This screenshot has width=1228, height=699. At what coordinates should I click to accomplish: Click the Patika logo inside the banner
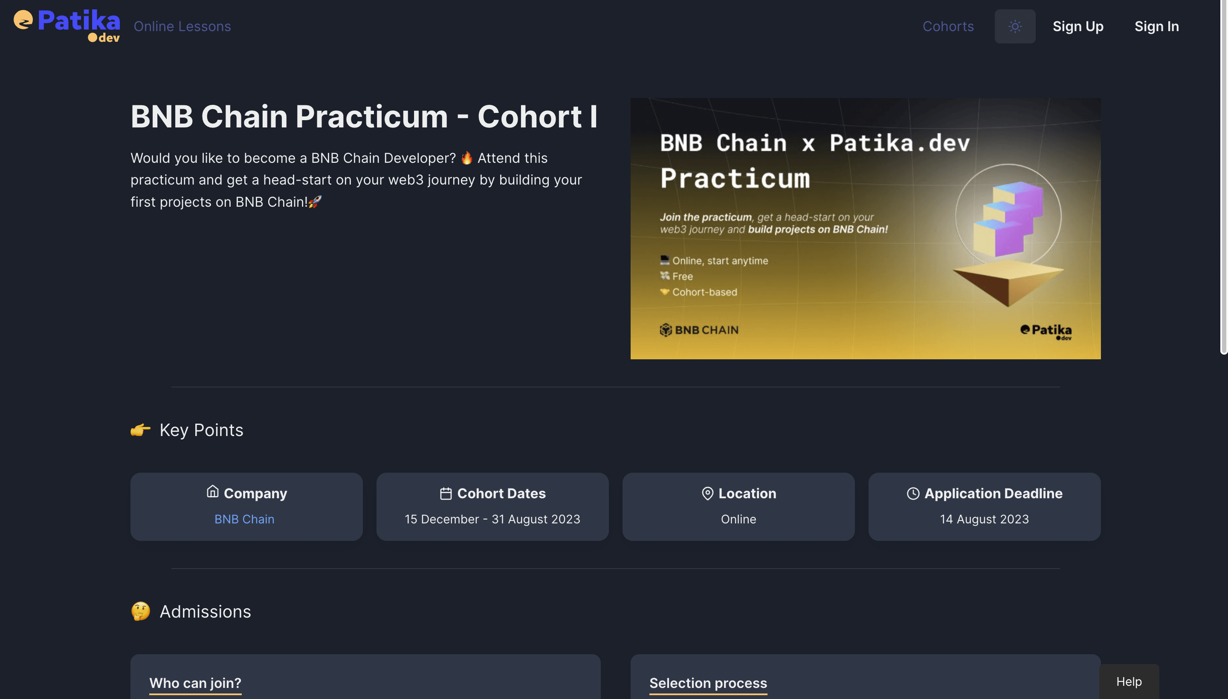[1046, 331]
